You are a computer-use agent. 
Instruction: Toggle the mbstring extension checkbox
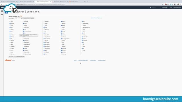coord(24,41)
